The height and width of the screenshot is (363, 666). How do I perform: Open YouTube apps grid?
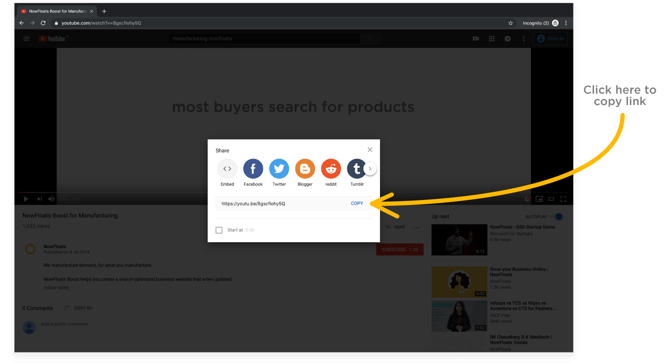coord(492,38)
